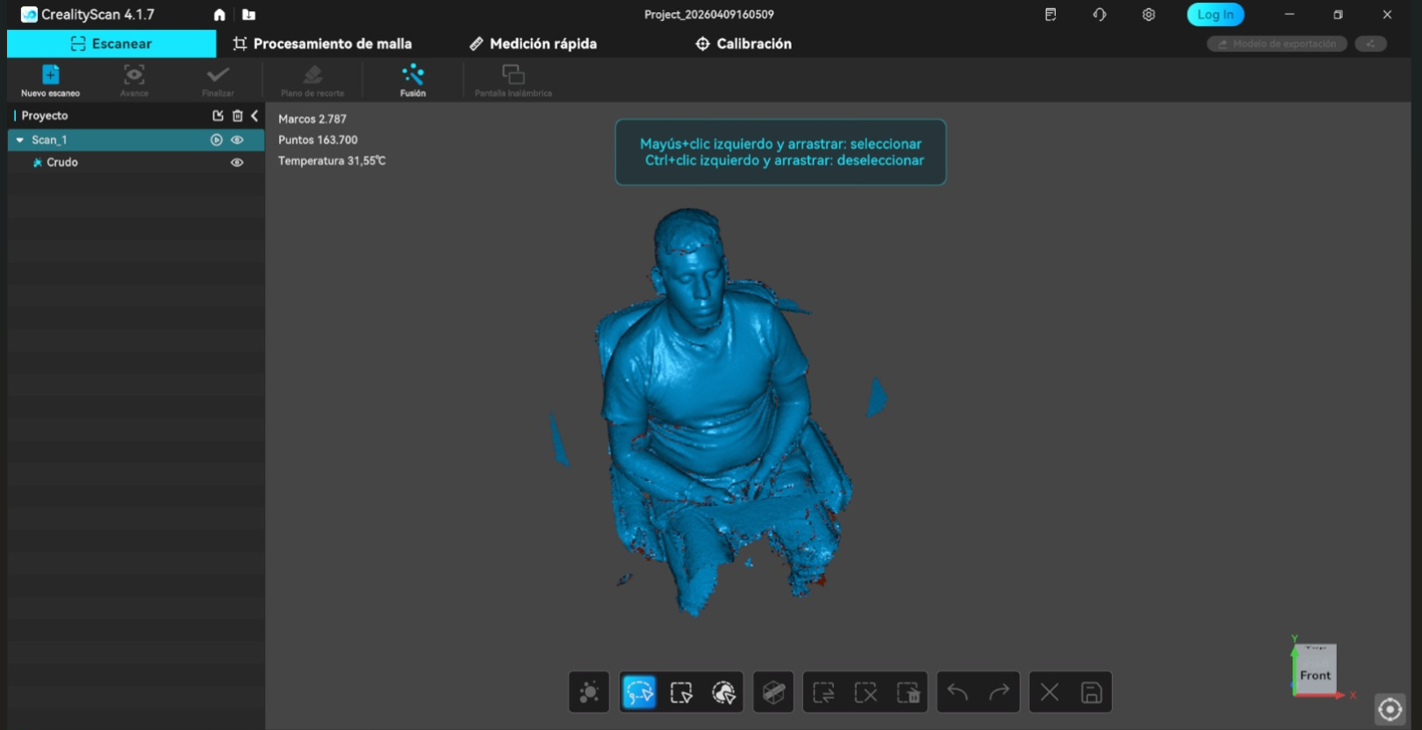Image resolution: width=1422 pixels, height=730 pixels.
Task: Click Modelo de exportación button
Action: (x=1277, y=44)
